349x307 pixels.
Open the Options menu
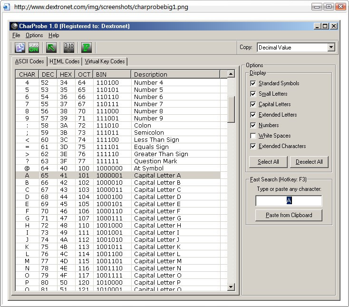click(x=34, y=35)
